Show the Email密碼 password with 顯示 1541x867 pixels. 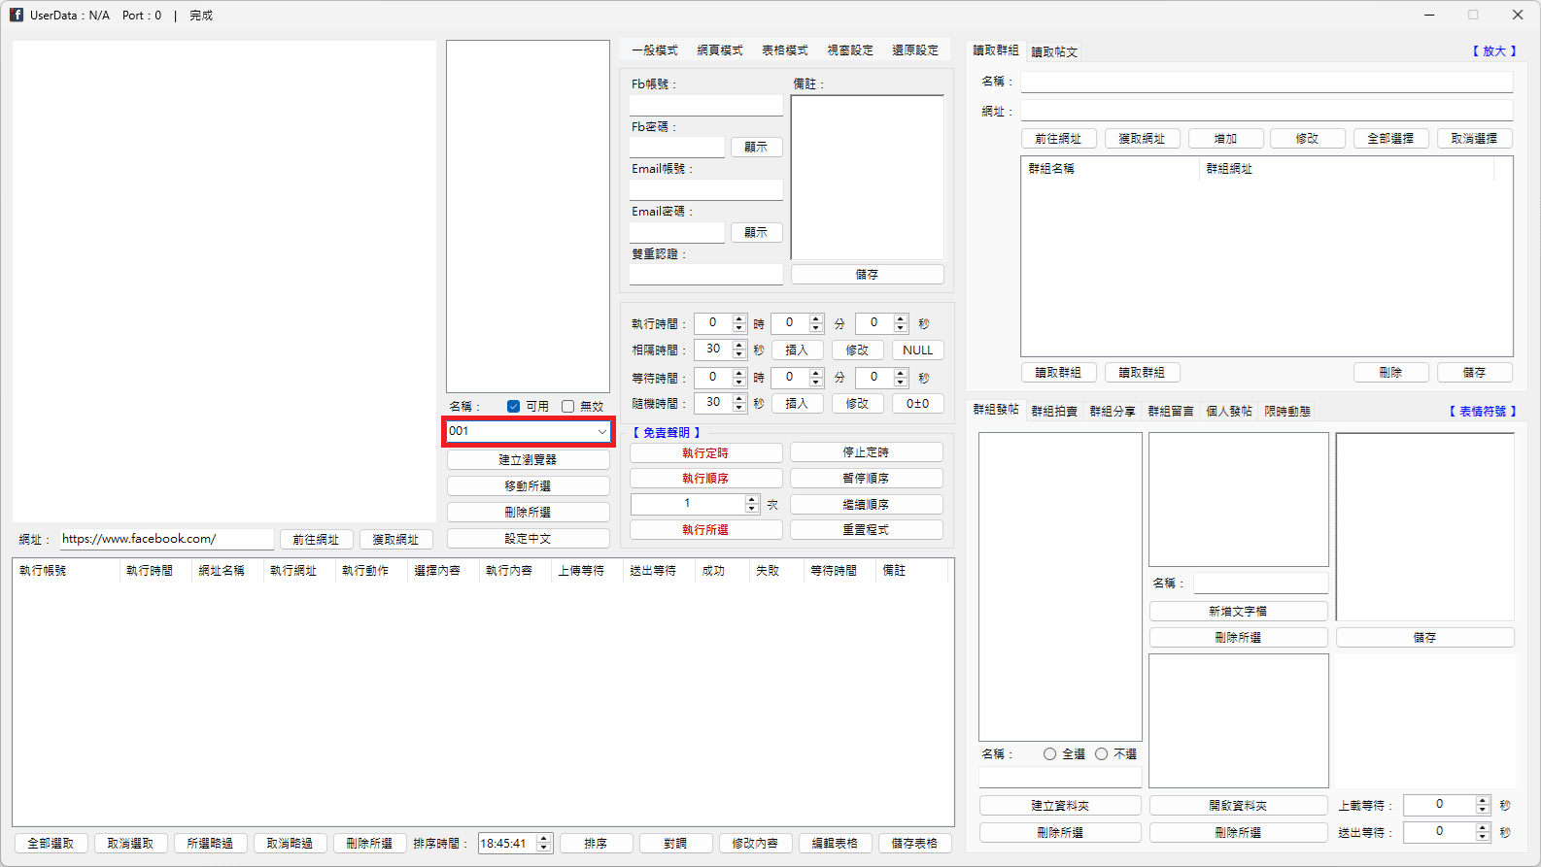pyautogui.click(x=756, y=232)
